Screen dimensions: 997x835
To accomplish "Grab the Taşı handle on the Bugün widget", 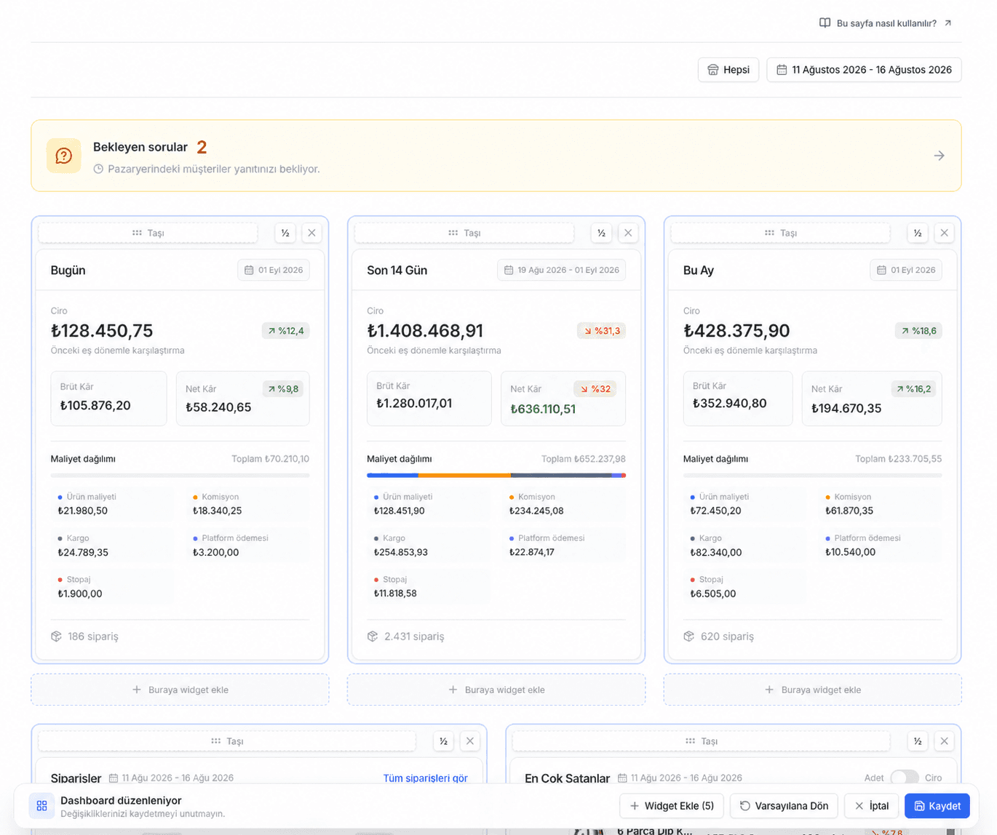I will (148, 233).
